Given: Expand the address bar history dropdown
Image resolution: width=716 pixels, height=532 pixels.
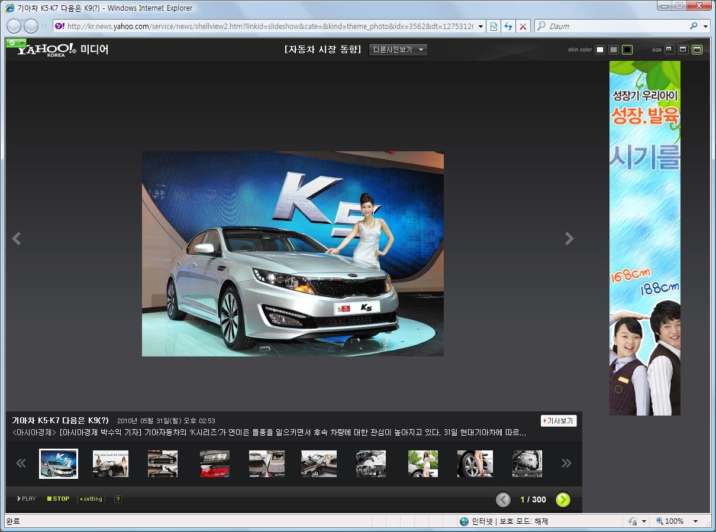Looking at the screenshot, I should click(x=480, y=26).
